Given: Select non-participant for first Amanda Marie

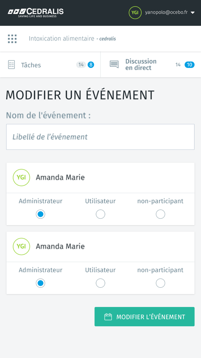Looking at the screenshot, I should click(160, 214).
